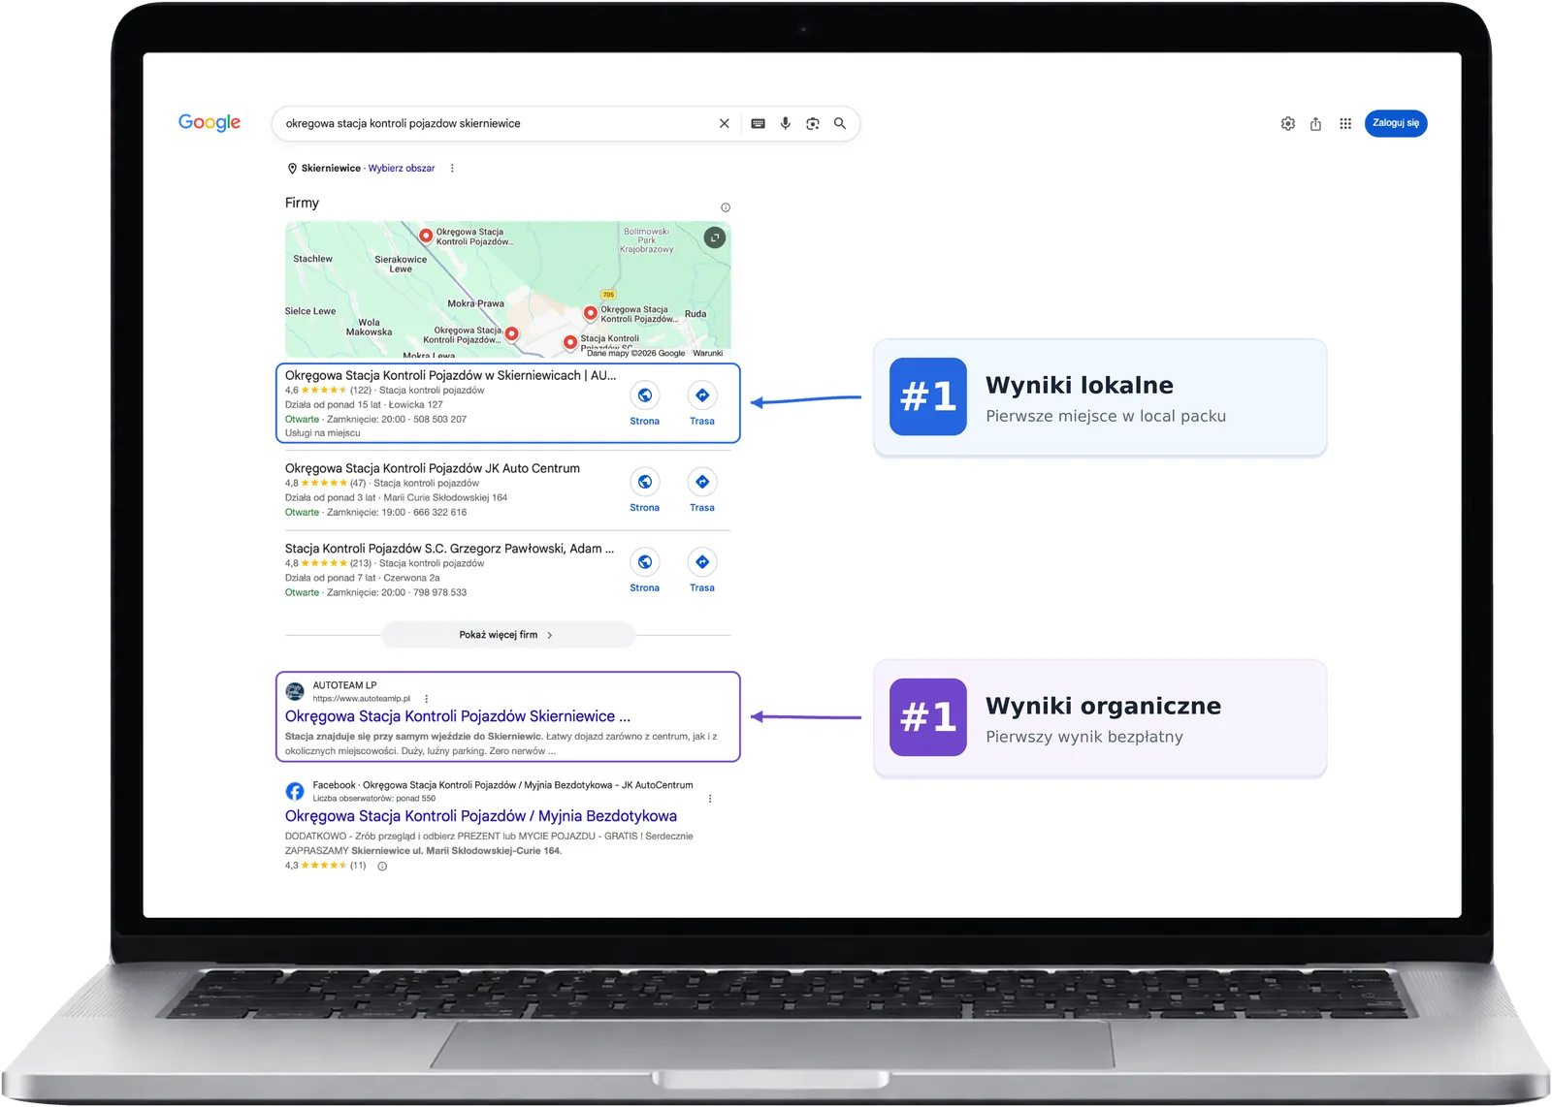Start voice search with microphone icon
This screenshot has height=1107, width=1552.
(x=785, y=123)
